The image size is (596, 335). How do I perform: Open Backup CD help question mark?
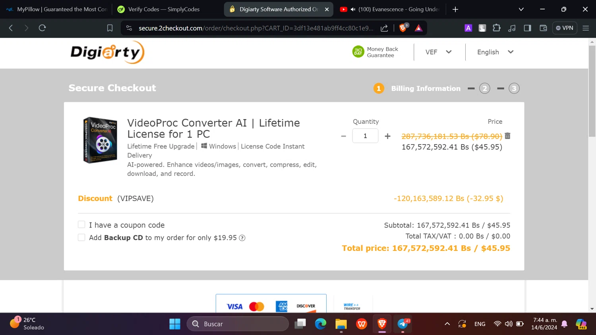242,238
